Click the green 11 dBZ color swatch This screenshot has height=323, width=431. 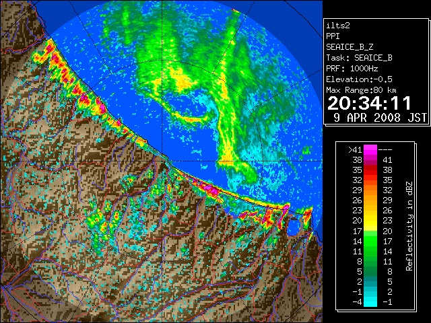[370, 251]
